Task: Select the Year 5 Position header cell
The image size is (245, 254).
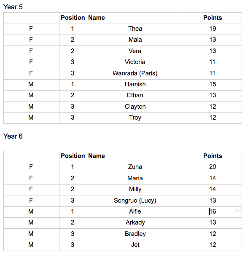Action: coord(73,18)
